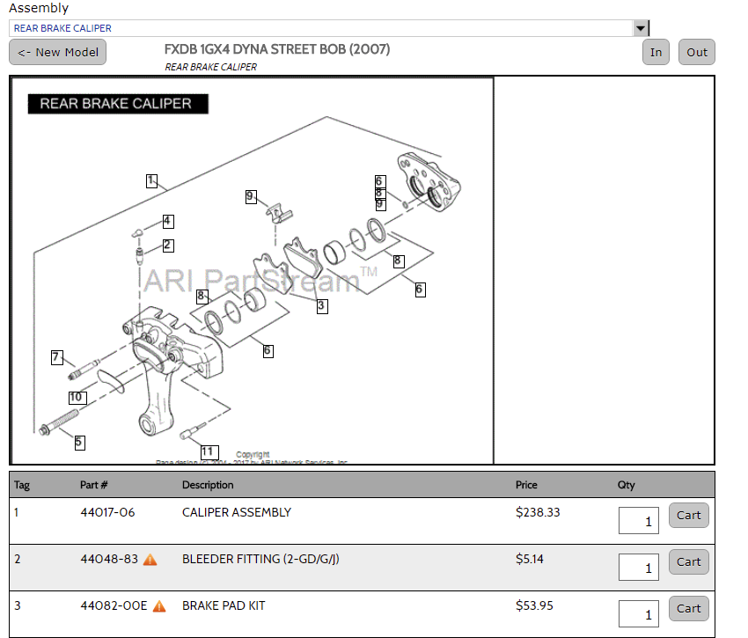This screenshot has height=638, width=748.
Task: Zoom in on the diagram
Action: 656,52
